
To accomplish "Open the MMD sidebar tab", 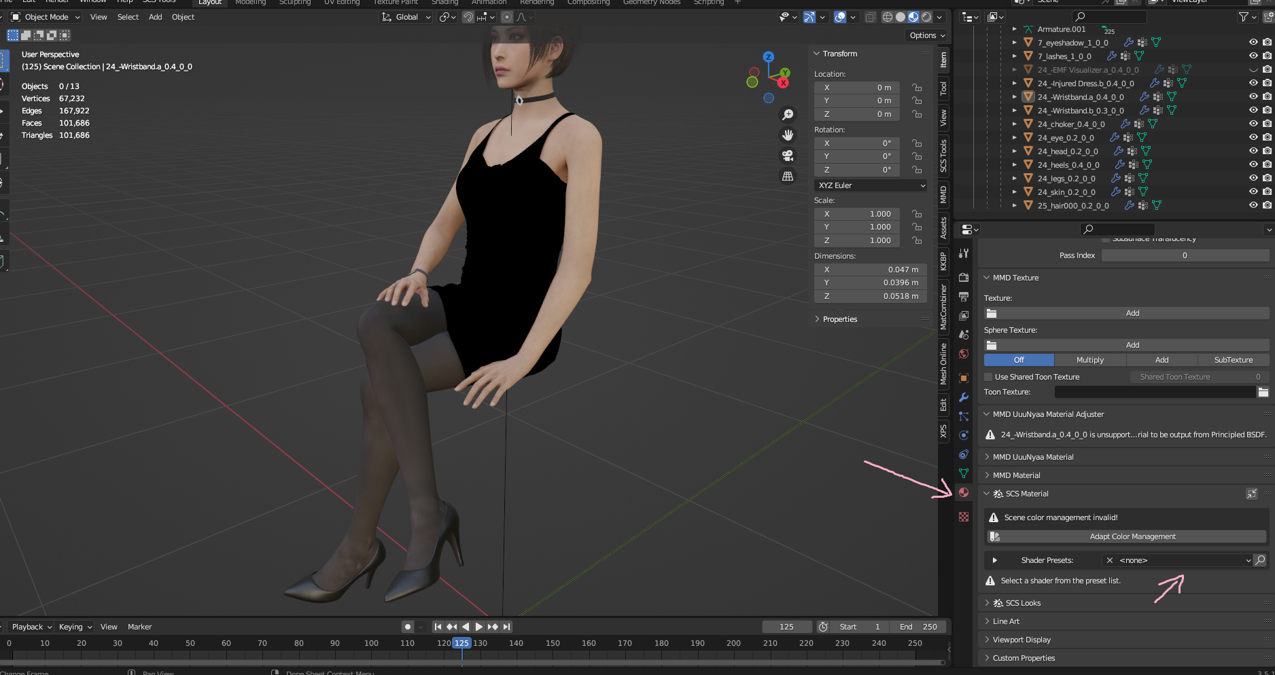I will coord(943,196).
